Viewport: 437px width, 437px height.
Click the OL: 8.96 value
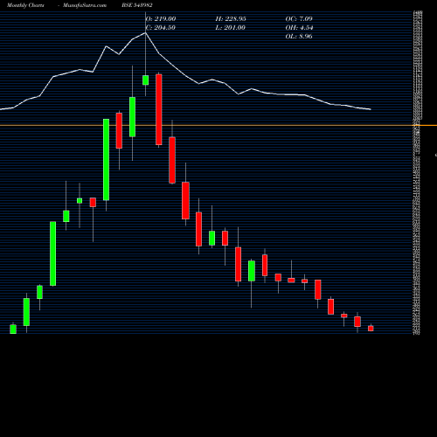pyautogui.click(x=299, y=37)
